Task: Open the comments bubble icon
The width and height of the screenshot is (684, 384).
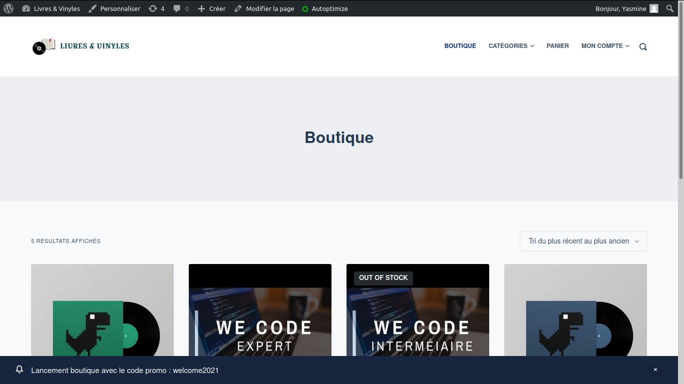Action: click(177, 8)
